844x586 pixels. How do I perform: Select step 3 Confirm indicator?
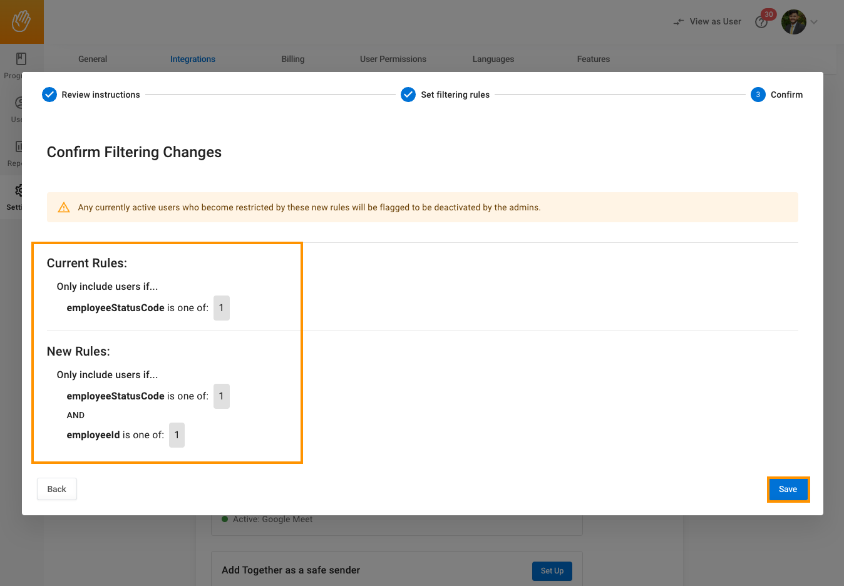[x=758, y=95]
